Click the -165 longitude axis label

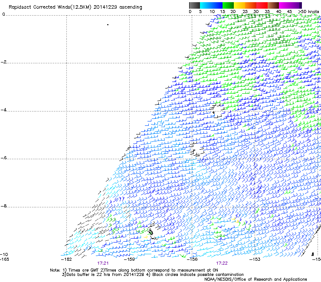(4, 259)
